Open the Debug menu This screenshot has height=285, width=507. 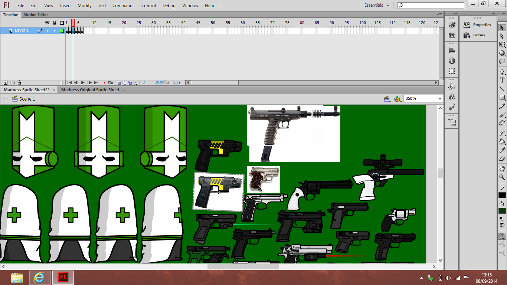click(169, 6)
